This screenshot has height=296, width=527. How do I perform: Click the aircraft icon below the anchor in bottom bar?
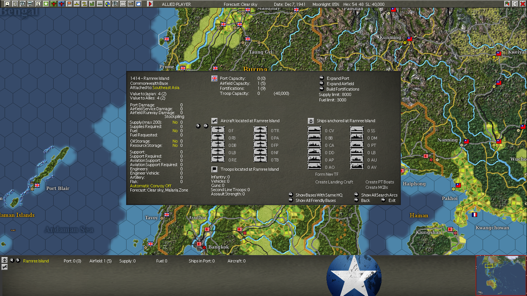pos(5,267)
